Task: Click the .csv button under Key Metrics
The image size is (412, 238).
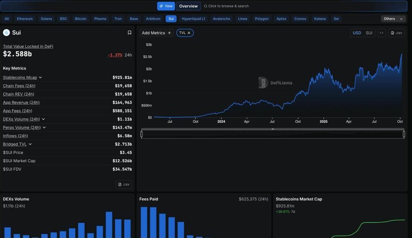Action: [124, 184]
